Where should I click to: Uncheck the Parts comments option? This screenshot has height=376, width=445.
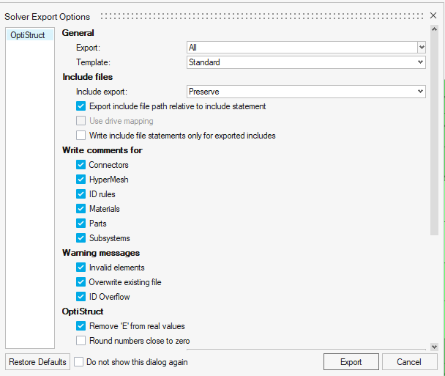[81, 224]
